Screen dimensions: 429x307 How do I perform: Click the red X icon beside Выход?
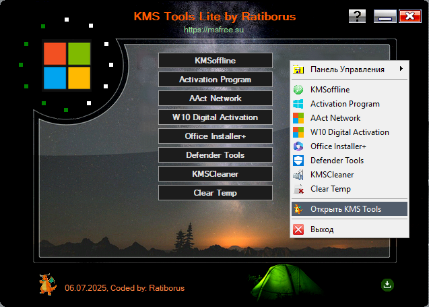[x=298, y=229]
